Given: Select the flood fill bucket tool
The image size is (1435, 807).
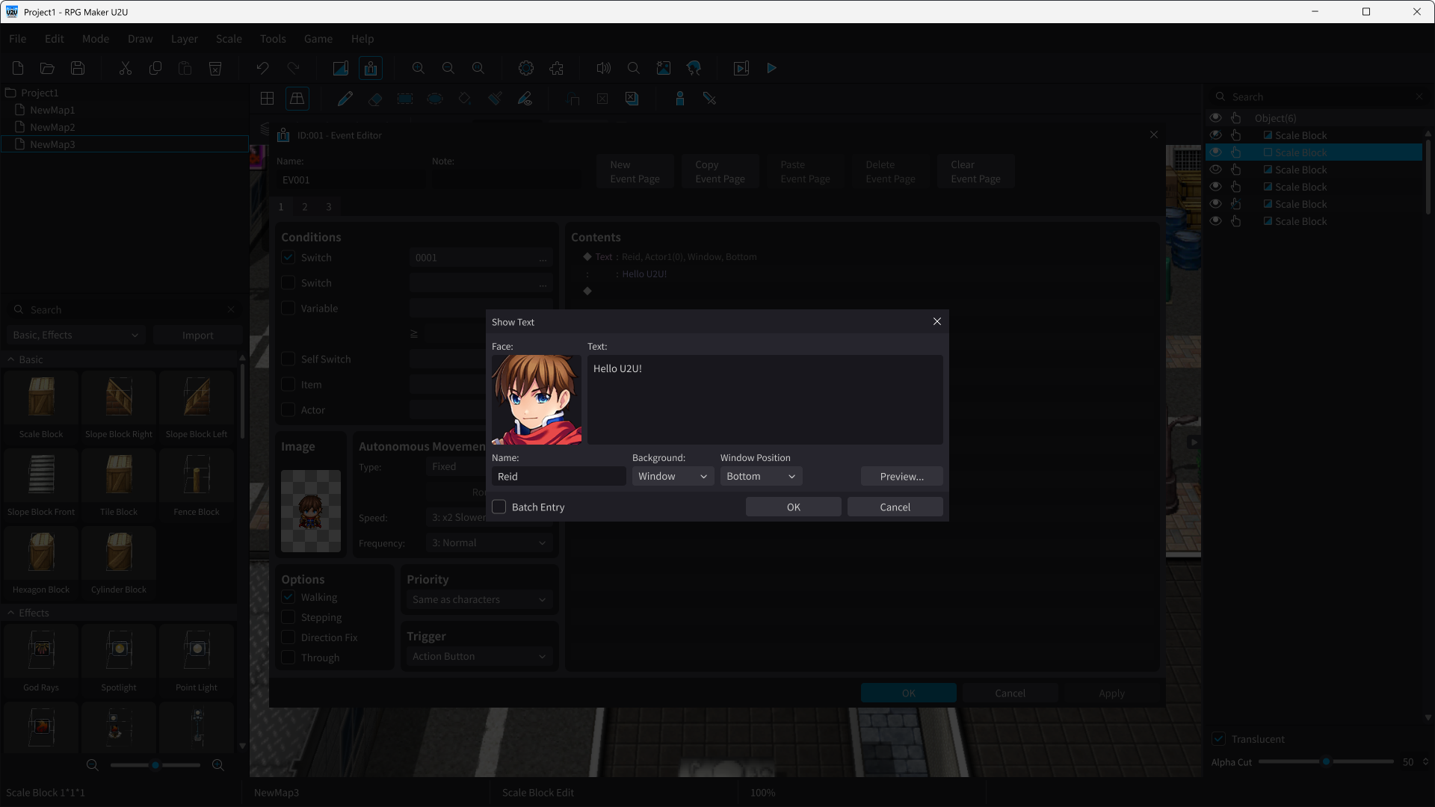Looking at the screenshot, I should coord(465,99).
